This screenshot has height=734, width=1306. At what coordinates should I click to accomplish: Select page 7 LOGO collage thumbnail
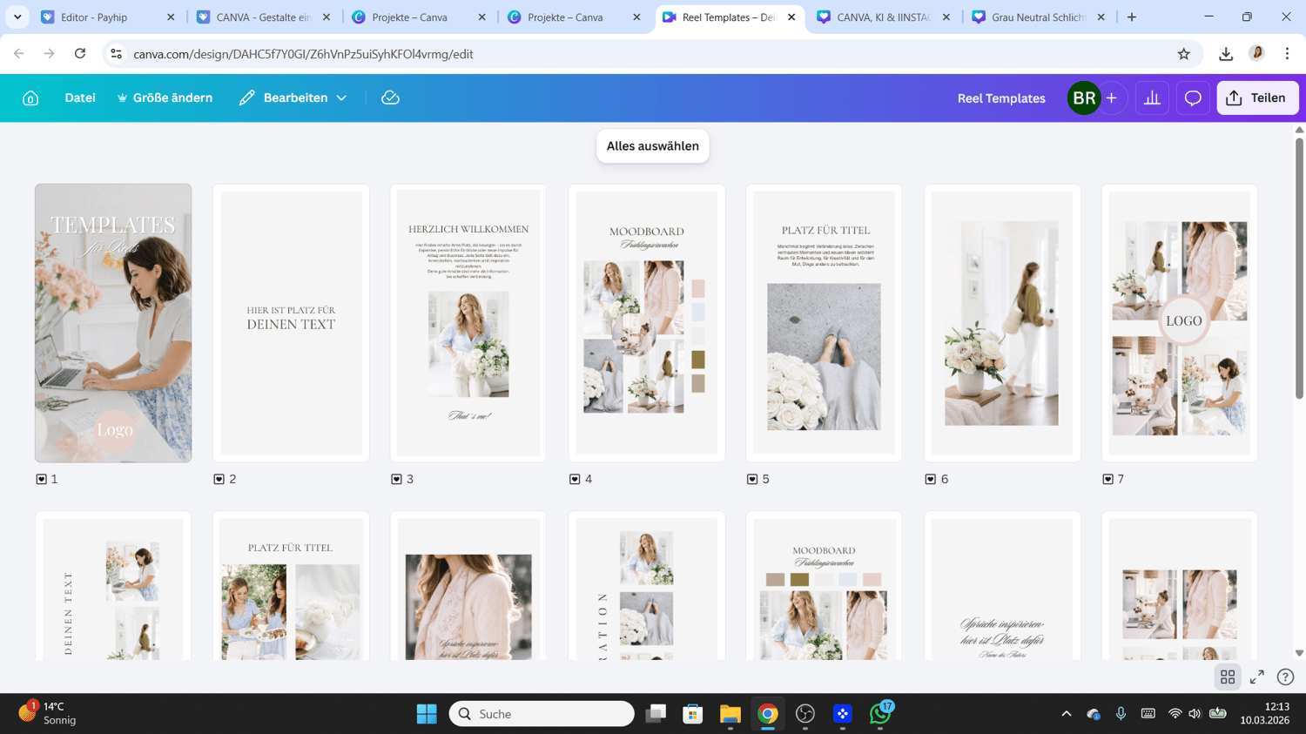1180,323
